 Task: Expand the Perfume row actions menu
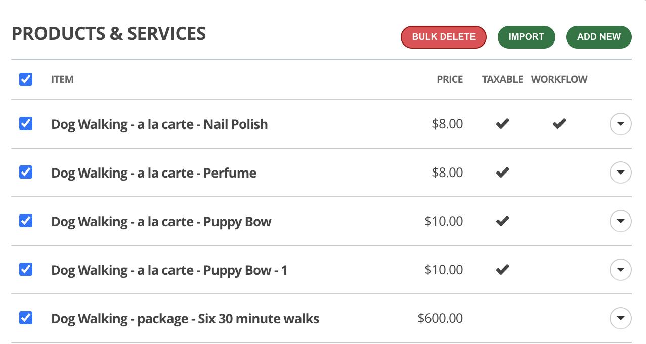620,173
